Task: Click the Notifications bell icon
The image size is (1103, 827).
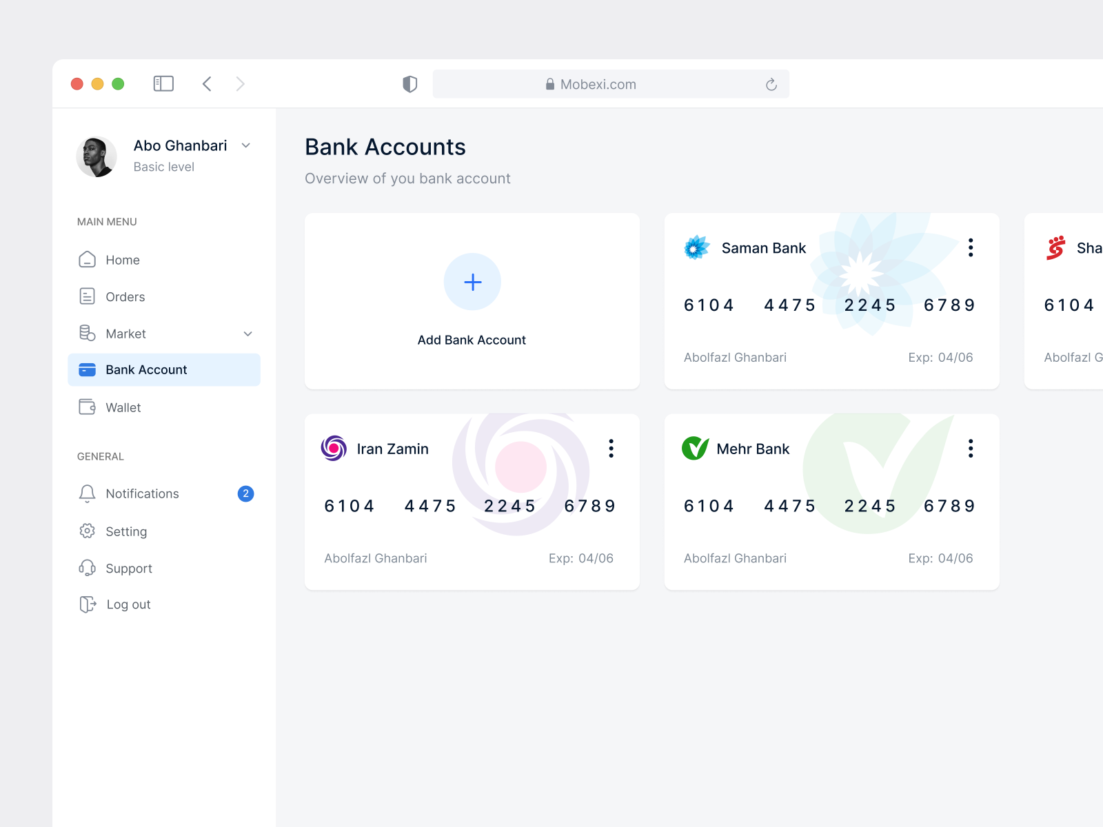Action: pyautogui.click(x=87, y=493)
